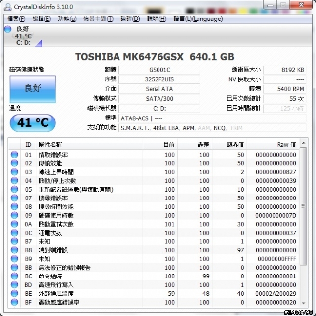Click the 目前 column header
The width and height of the screenshot is (316, 316).
(160, 144)
